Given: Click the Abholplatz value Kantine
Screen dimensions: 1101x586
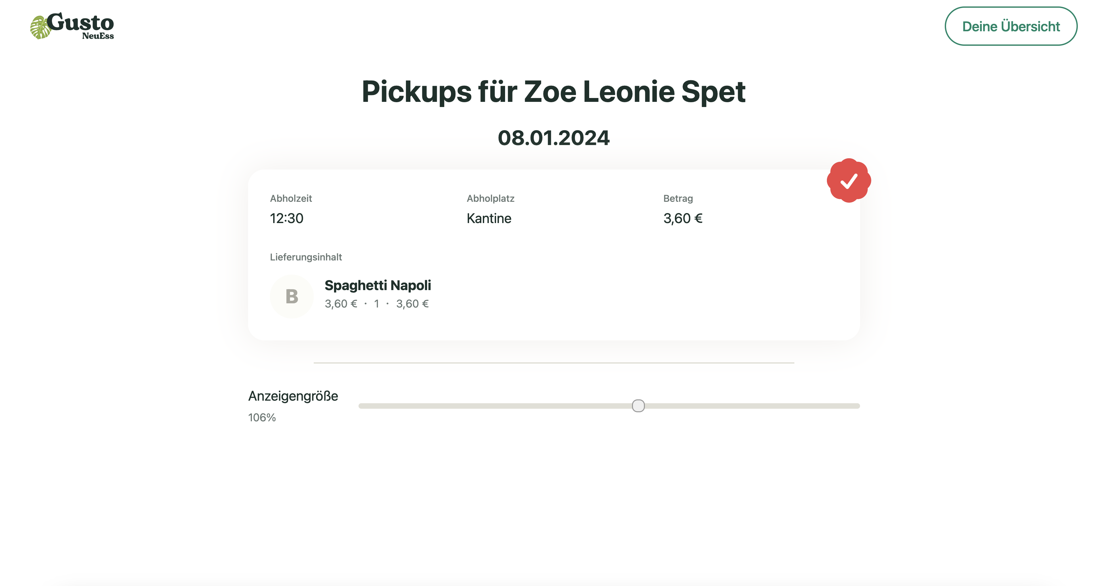Looking at the screenshot, I should tap(489, 218).
